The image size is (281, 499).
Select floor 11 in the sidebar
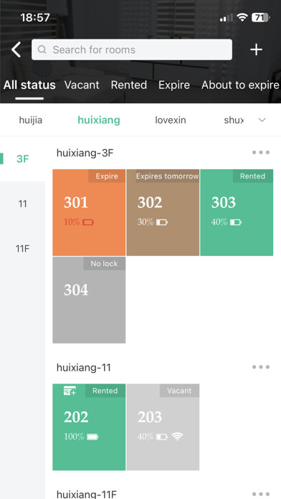pyautogui.click(x=23, y=204)
